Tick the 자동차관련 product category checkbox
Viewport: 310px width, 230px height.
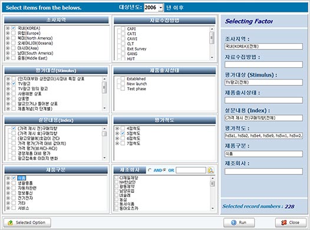coord(14,188)
